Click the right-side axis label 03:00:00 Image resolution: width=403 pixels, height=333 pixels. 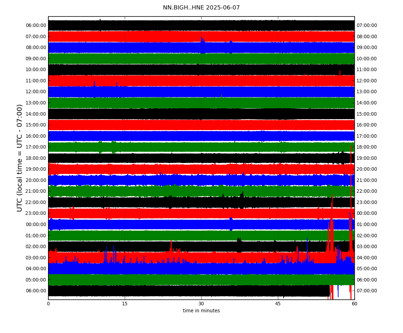pyautogui.click(x=367, y=247)
